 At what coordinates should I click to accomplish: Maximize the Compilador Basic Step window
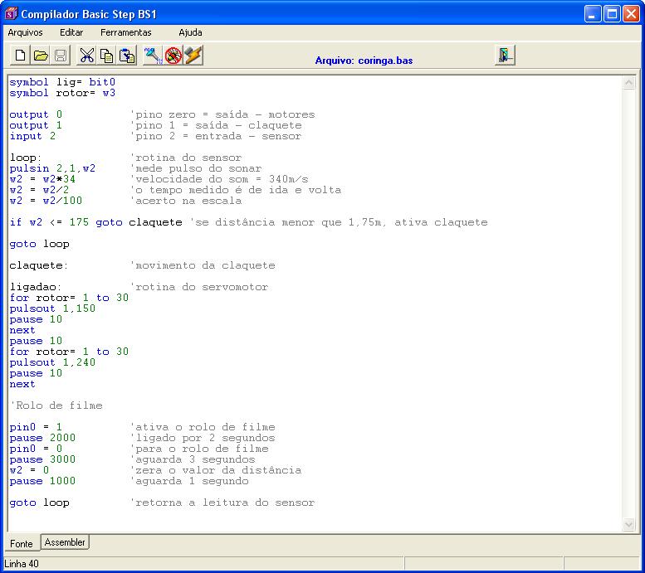[612, 14]
